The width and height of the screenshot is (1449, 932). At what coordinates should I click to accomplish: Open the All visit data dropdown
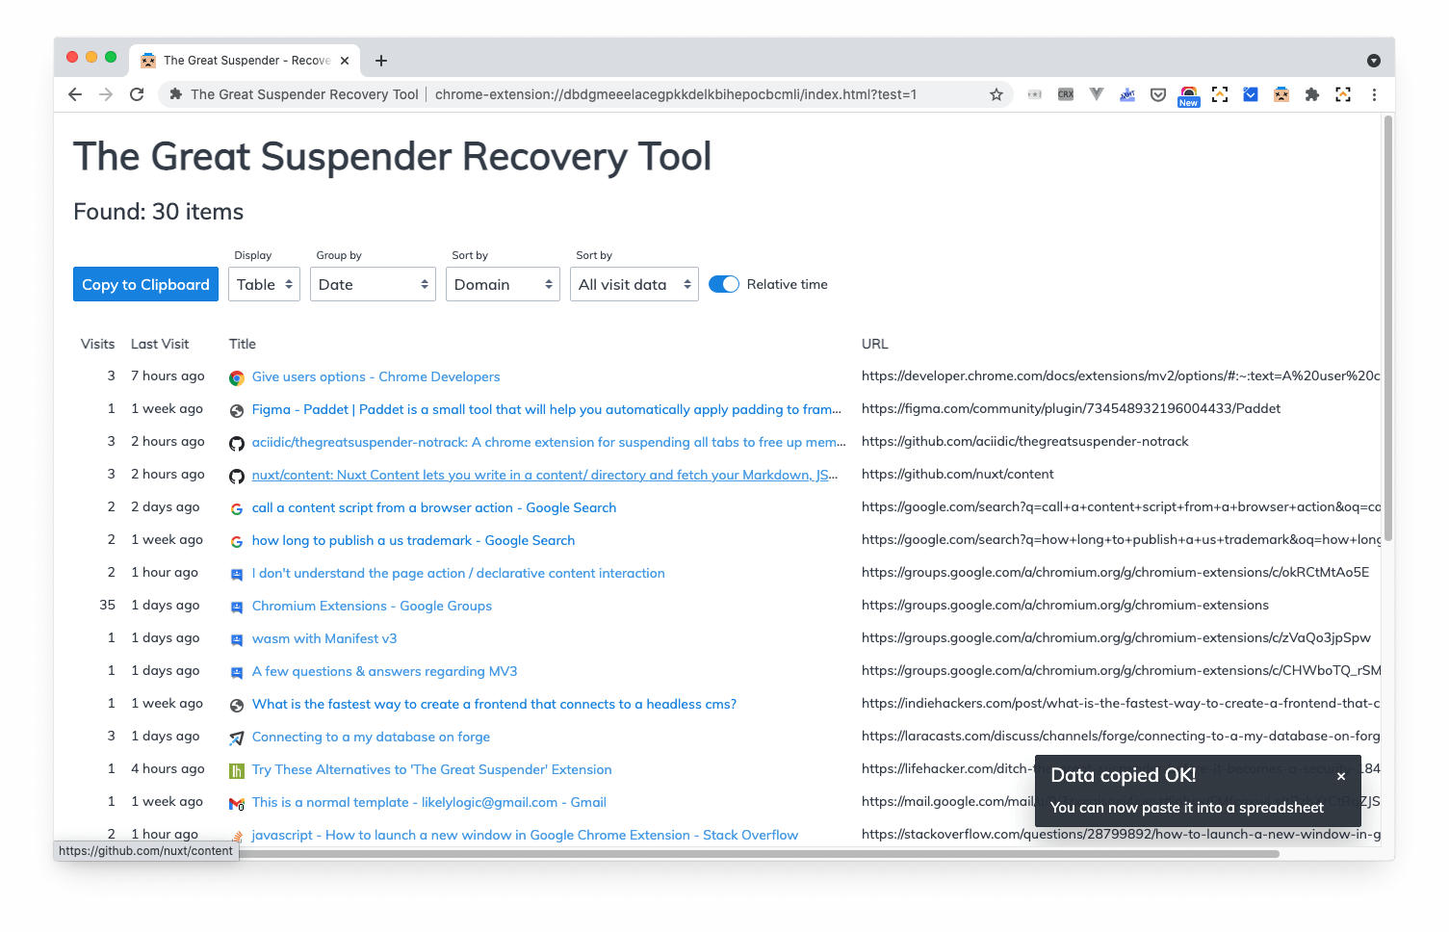click(x=634, y=284)
